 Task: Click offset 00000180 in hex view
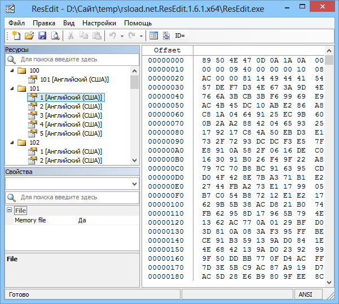[x=166, y=276]
